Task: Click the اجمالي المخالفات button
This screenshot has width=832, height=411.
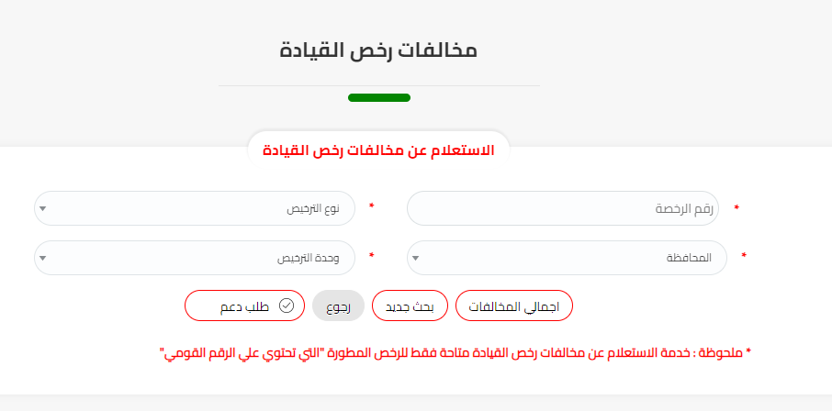Action: click(x=513, y=306)
